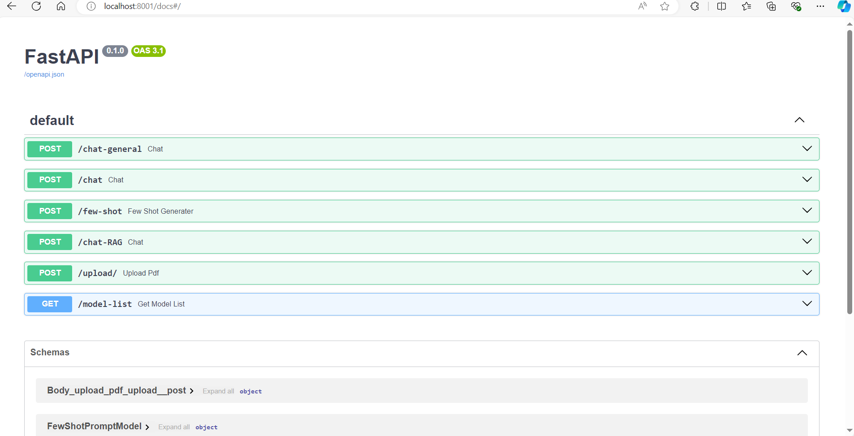Viewport: 854px width, 436px height.
Task: Launch the Copilot sidebar icon
Action: pyautogui.click(x=844, y=6)
